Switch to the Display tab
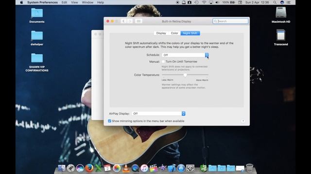Screen dimensions: 311x174 coord(161,33)
